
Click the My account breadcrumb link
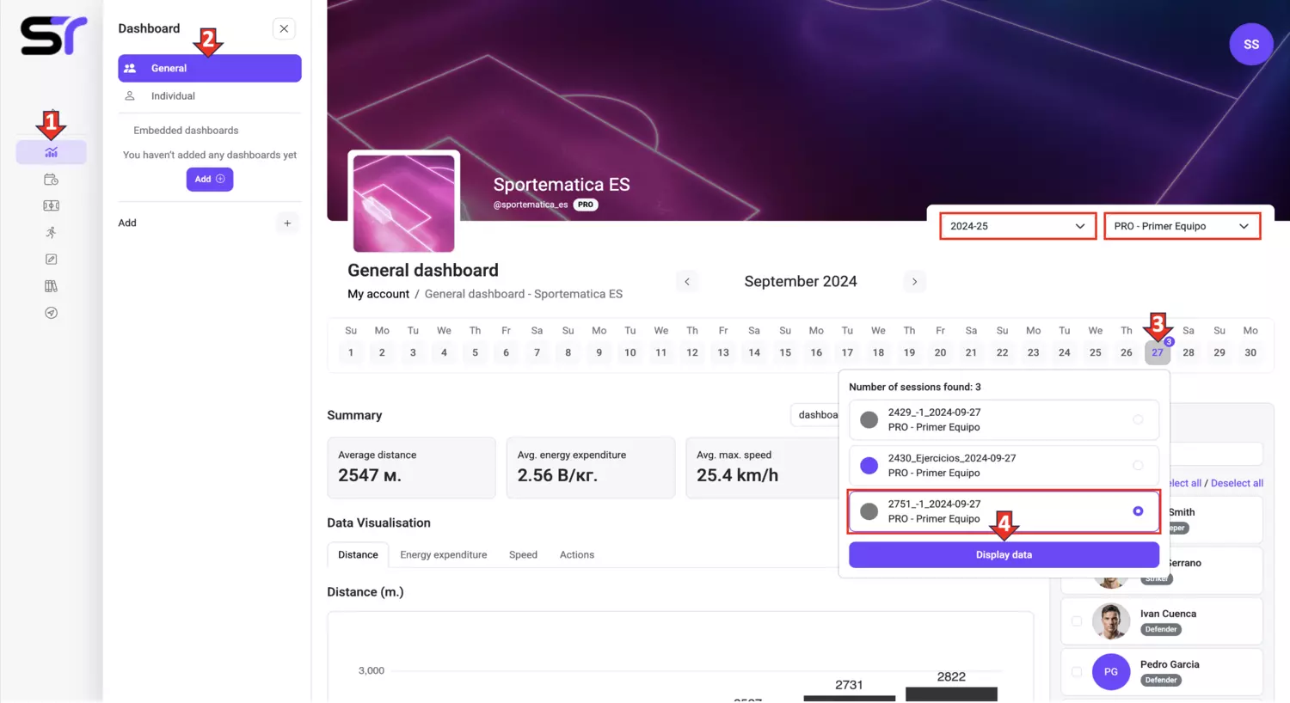point(378,294)
